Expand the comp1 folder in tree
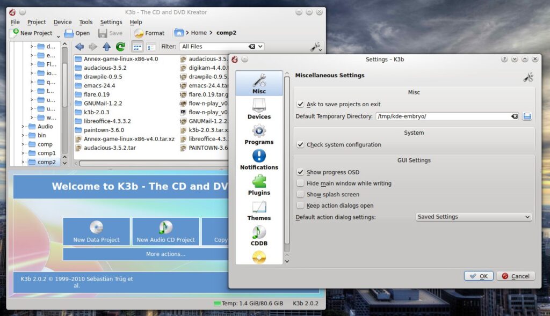This screenshot has height=316, width=550. 23,153
